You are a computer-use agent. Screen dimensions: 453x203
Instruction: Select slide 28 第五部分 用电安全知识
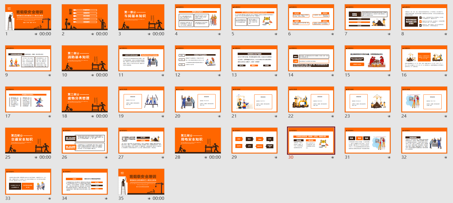(x=198, y=141)
